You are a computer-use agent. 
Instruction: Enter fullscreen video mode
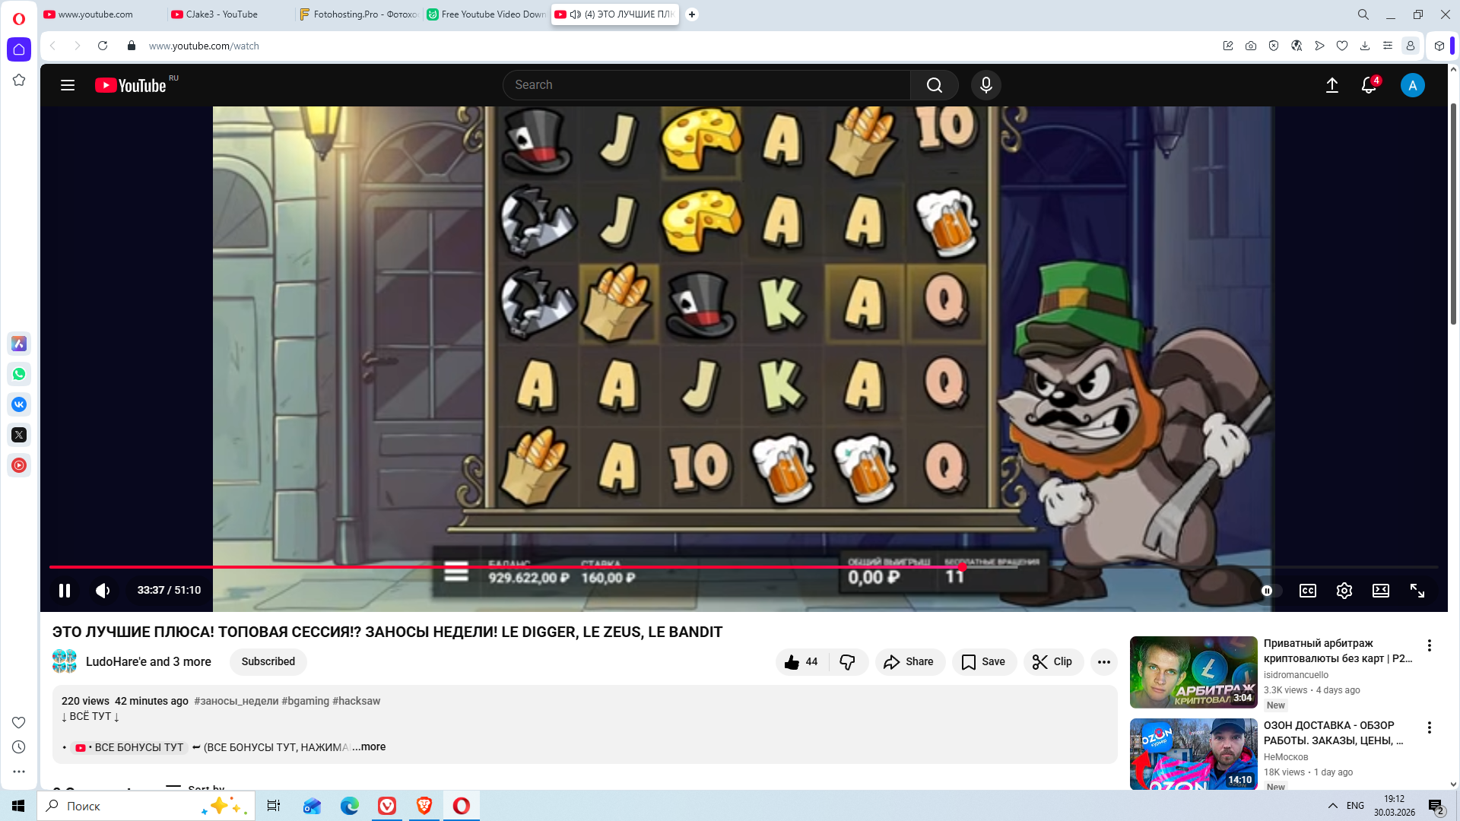1417,591
